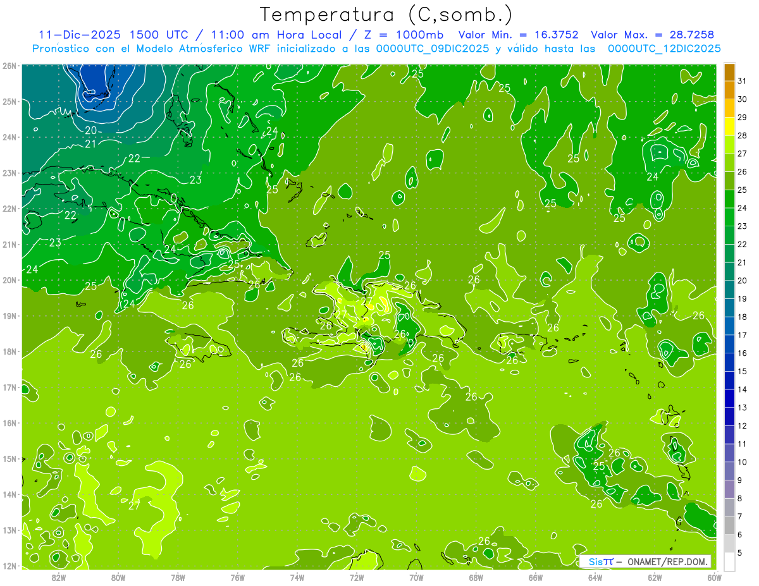Click the '5' label on the color legend
This screenshot has width=759, height=586.
tap(740, 553)
